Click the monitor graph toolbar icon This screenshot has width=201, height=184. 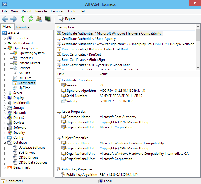point(48,19)
